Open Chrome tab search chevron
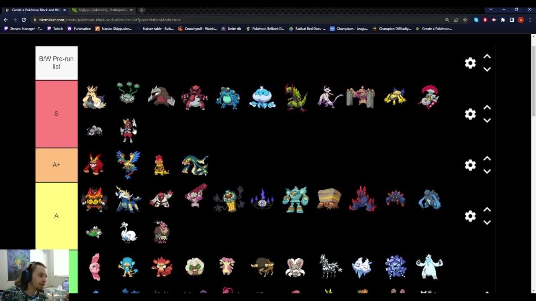536x301 pixels. pyautogui.click(x=491, y=10)
